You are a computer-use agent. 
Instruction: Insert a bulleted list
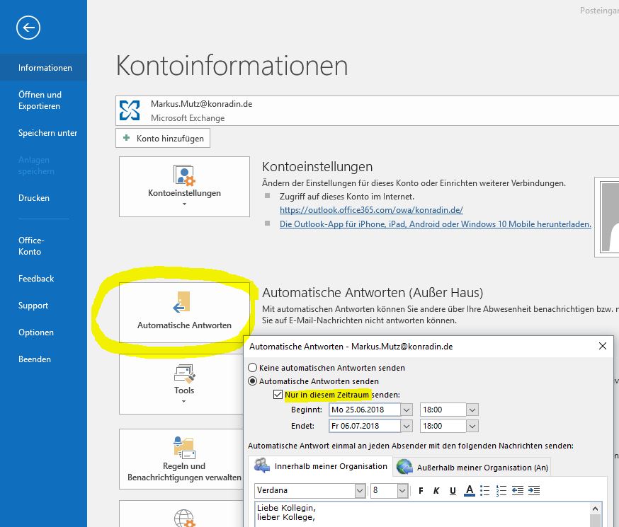click(x=485, y=490)
